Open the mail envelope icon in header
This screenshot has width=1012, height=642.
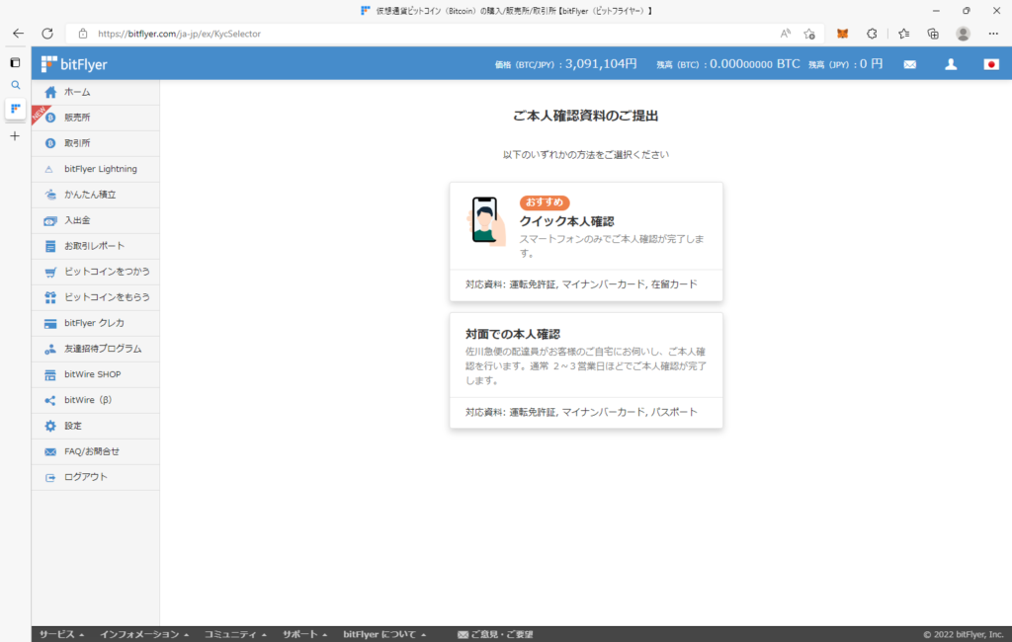[909, 64]
